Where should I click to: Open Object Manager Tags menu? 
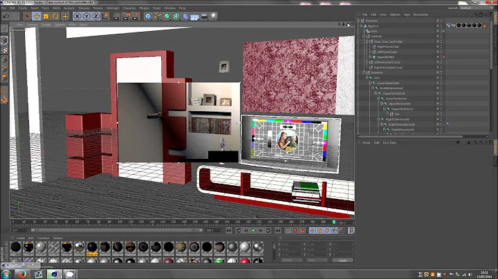407,15
